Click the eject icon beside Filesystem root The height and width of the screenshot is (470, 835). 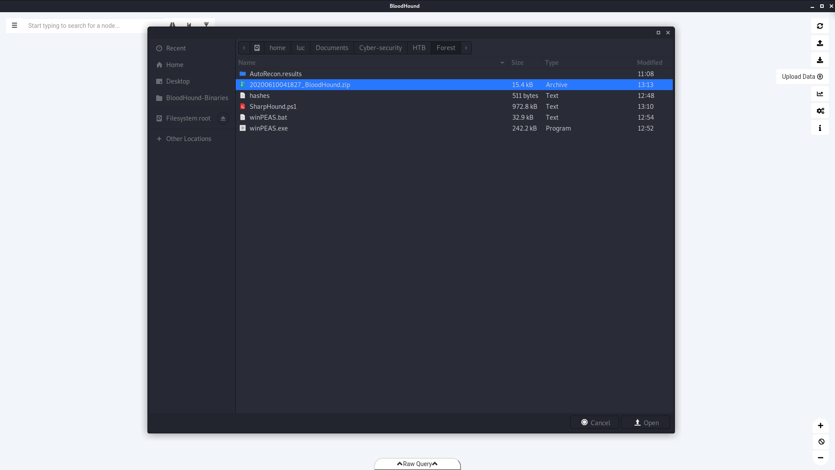223,118
